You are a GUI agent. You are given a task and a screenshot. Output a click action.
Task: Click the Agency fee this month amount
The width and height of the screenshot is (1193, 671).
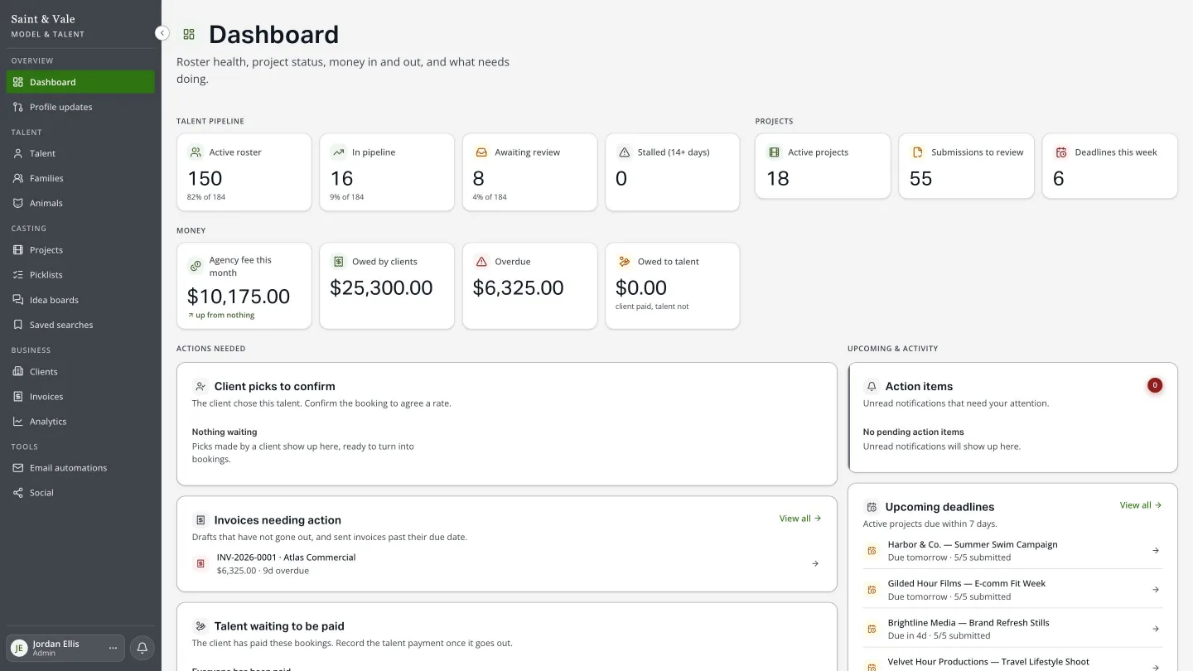[239, 297]
